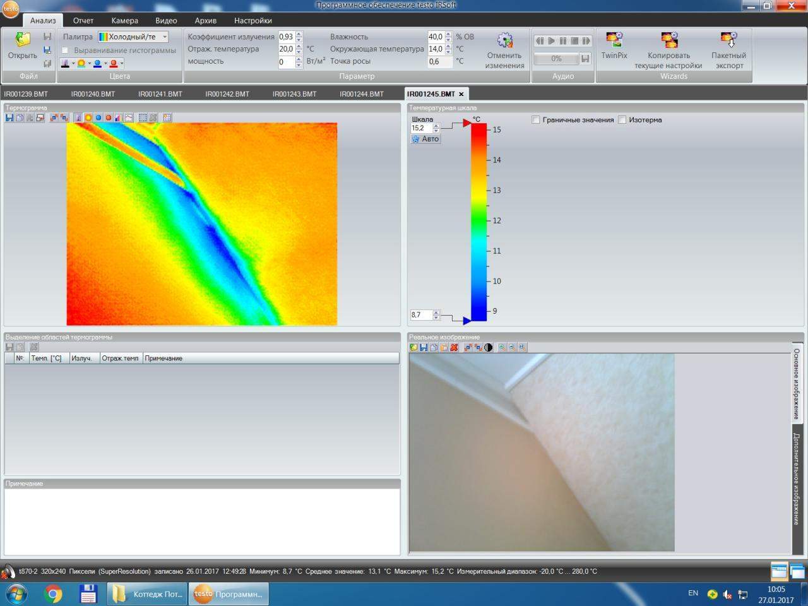This screenshot has width=808, height=606.
Task: Enable the Граничные значения checkbox
Action: [x=536, y=119]
